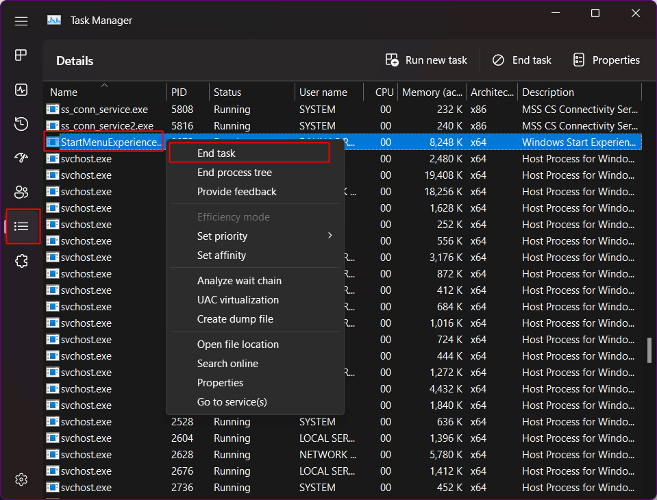This screenshot has height=500, width=657.
Task: Open the Performance page icon
Action: coord(21,90)
